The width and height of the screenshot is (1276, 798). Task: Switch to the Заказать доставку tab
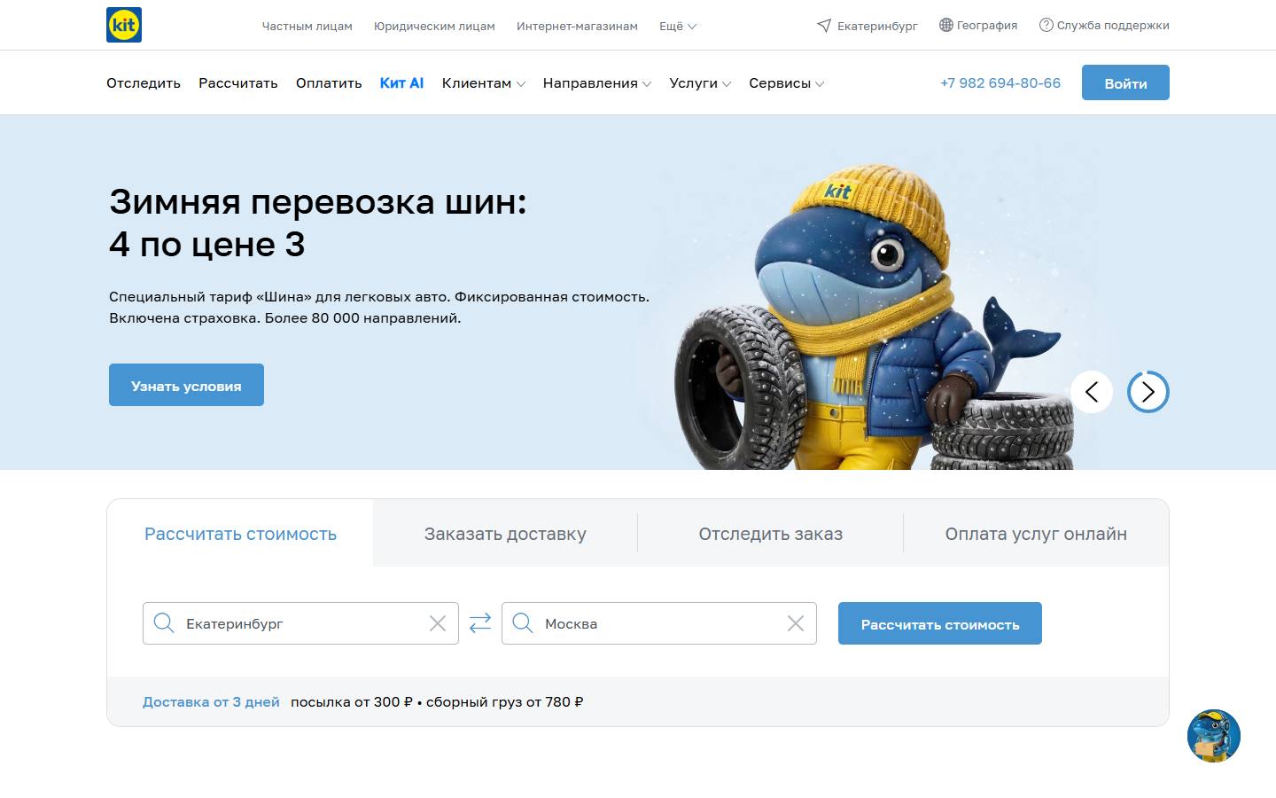(x=505, y=534)
